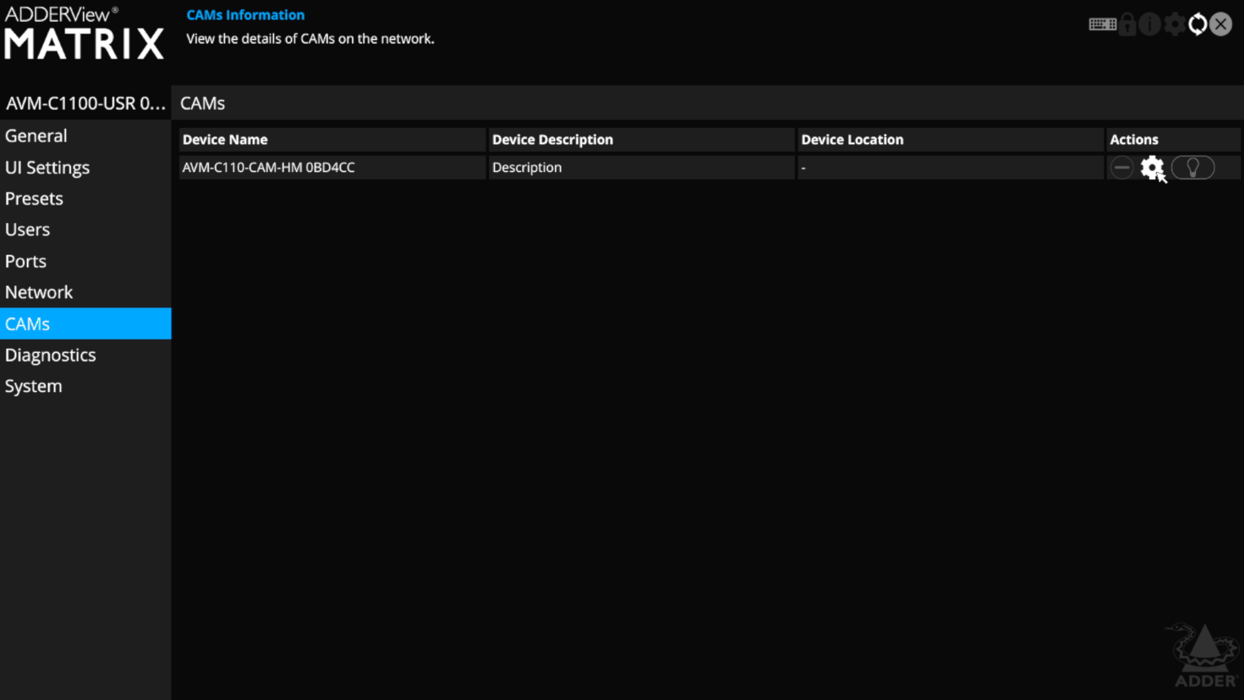Open the Network settings
Image resolution: width=1244 pixels, height=700 pixels.
86,293
